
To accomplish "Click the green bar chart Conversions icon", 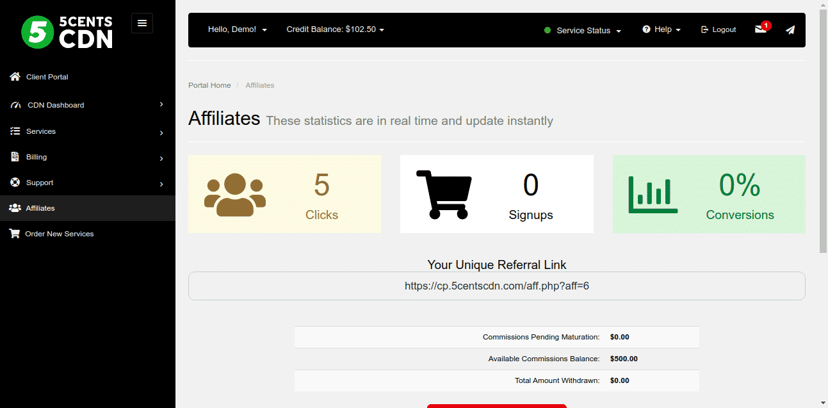I will coord(653,194).
